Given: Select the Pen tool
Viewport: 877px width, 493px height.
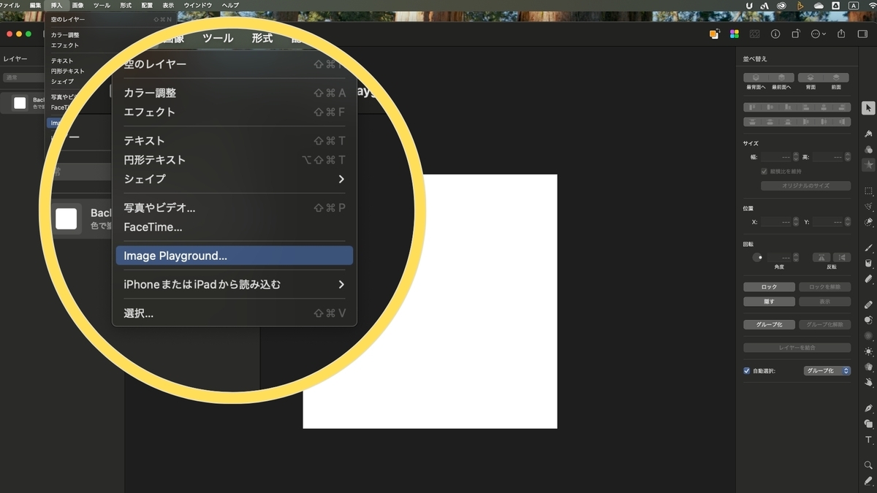Looking at the screenshot, I should click(x=868, y=408).
